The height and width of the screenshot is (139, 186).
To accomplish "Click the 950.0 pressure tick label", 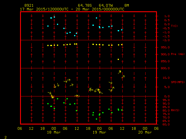I will 165,47.
